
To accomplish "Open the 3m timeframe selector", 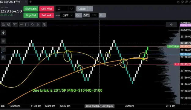I will click(15, 24).
